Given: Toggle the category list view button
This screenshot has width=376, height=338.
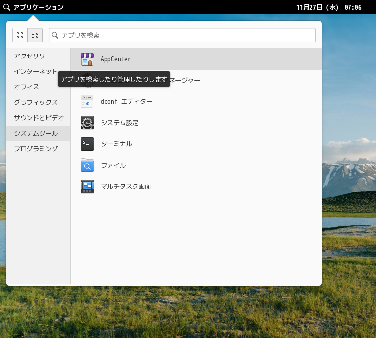Looking at the screenshot, I should point(35,35).
